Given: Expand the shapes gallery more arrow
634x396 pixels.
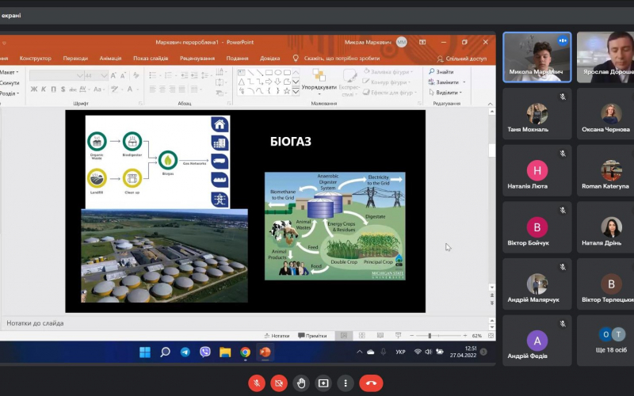Looking at the screenshot, I should [296, 92].
